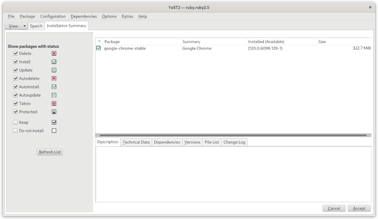Screen dimensions: 378x219
Task: Click the green Install status icon
Action: (54, 62)
